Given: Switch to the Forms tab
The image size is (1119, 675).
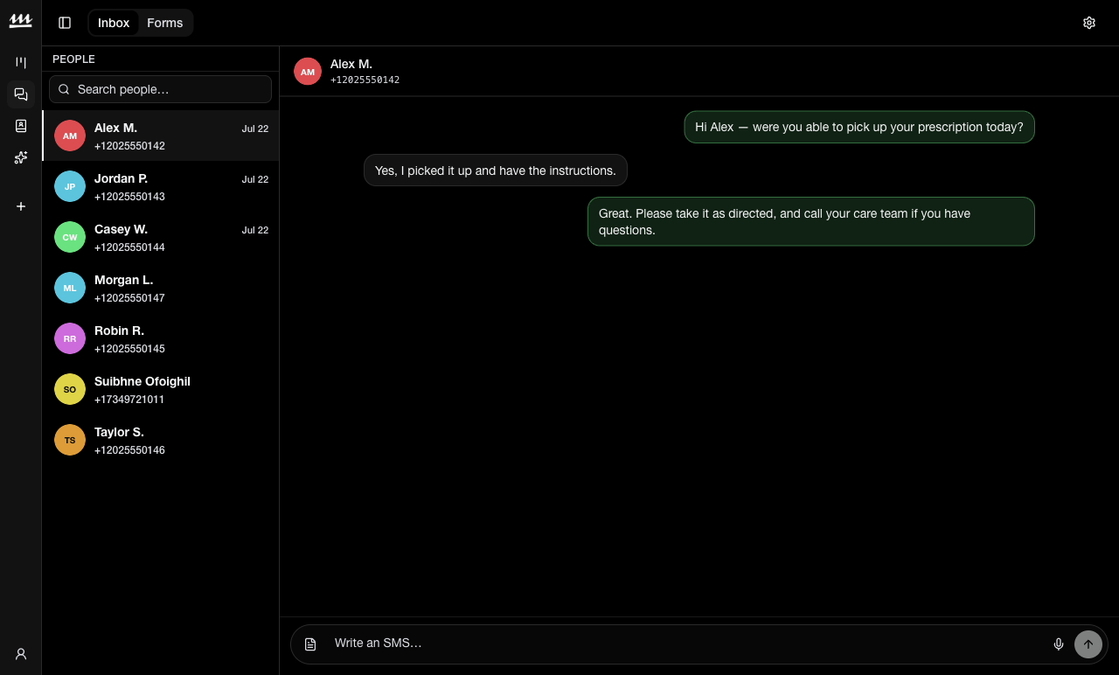Looking at the screenshot, I should (x=165, y=23).
